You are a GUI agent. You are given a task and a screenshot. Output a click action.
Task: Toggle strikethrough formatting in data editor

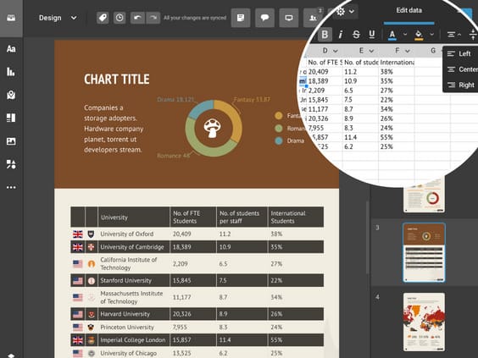click(x=356, y=35)
